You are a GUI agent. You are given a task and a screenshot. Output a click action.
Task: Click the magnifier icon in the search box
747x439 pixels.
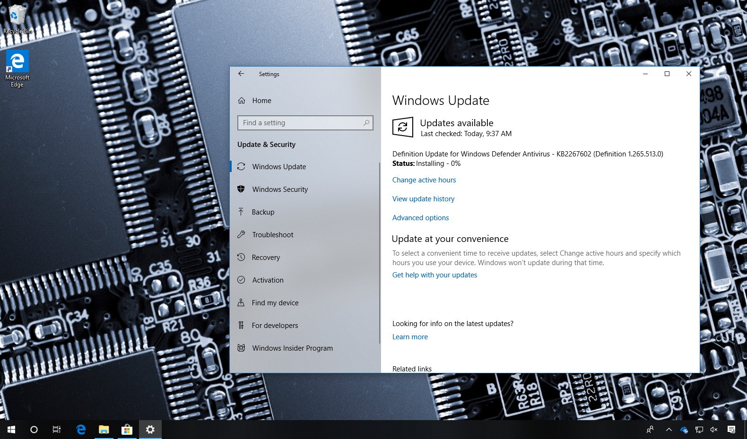coord(366,123)
